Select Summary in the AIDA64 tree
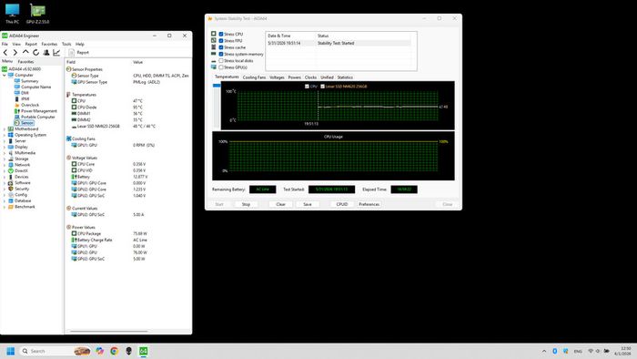 [30, 81]
